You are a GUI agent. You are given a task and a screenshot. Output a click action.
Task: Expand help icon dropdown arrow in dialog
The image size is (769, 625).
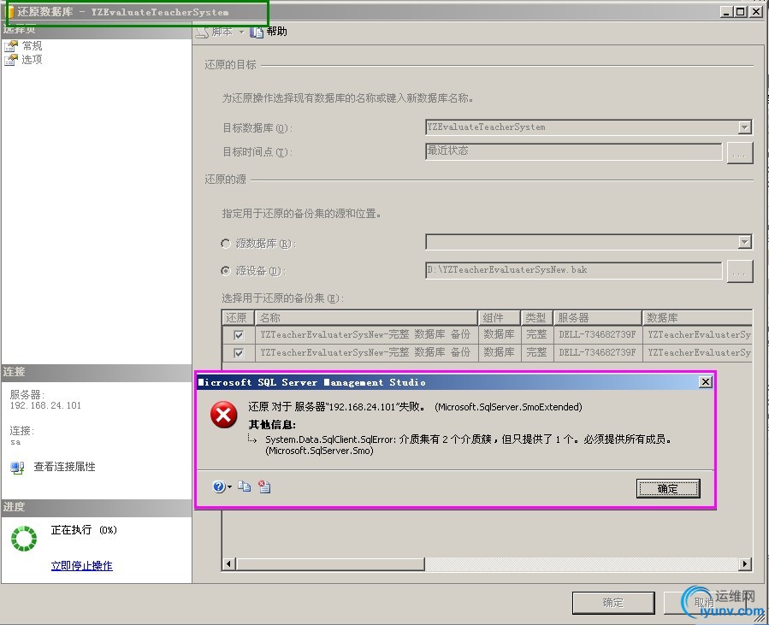point(229,486)
